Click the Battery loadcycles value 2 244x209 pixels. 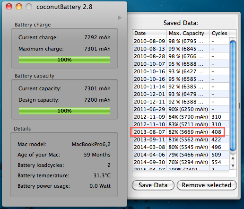[x=109, y=165]
